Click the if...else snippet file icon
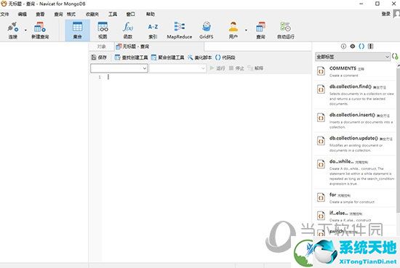The width and height of the screenshot is (400, 268). (321, 216)
